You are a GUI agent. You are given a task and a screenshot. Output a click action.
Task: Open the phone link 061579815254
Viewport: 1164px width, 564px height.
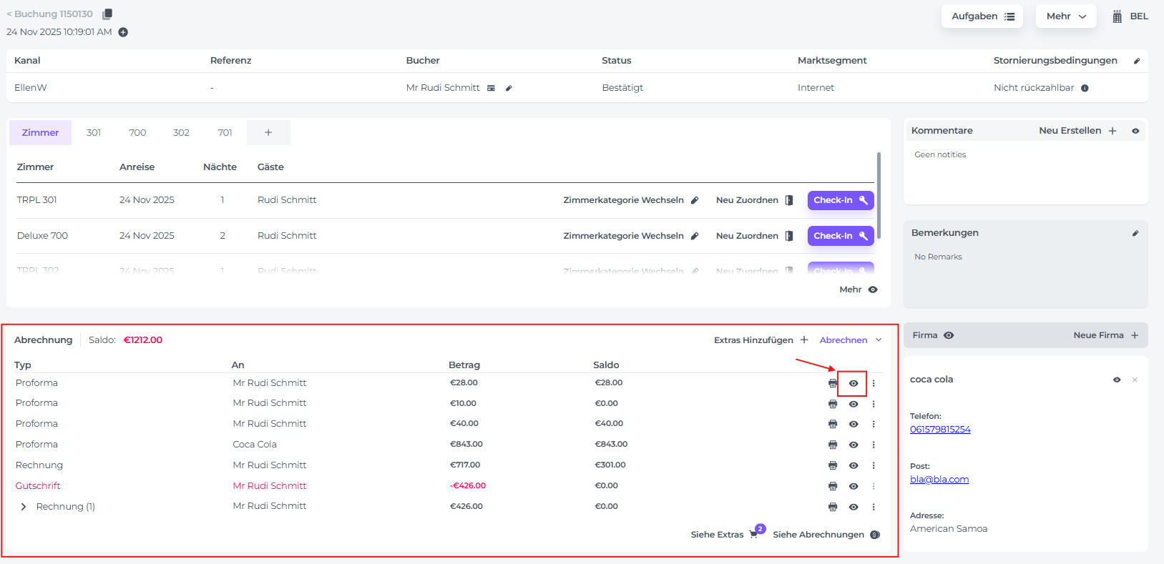[x=940, y=430]
